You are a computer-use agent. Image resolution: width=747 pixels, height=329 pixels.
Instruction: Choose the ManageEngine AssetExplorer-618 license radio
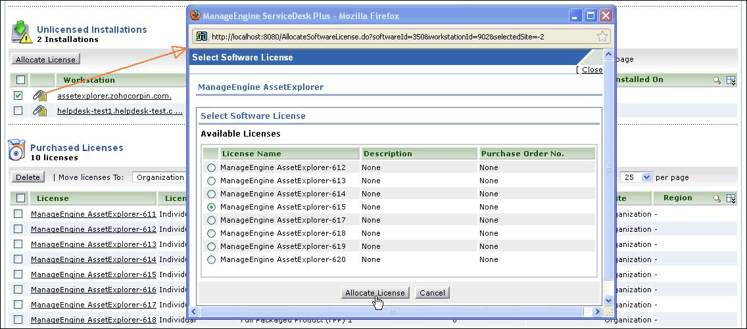pos(211,233)
